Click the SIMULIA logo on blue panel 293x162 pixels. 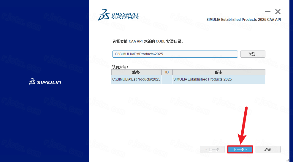tap(45, 81)
